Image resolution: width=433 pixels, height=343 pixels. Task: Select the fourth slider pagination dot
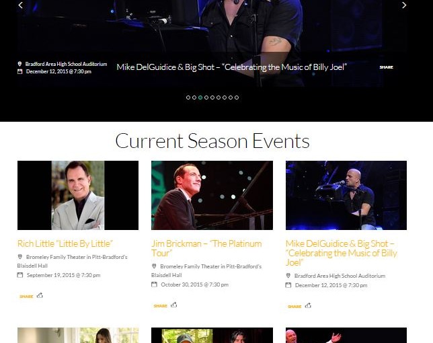tap(206, 98)
